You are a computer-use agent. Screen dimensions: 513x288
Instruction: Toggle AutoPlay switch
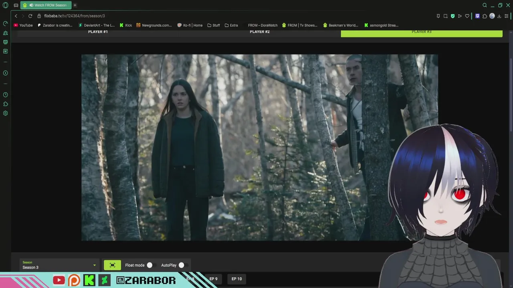[183, 265]
